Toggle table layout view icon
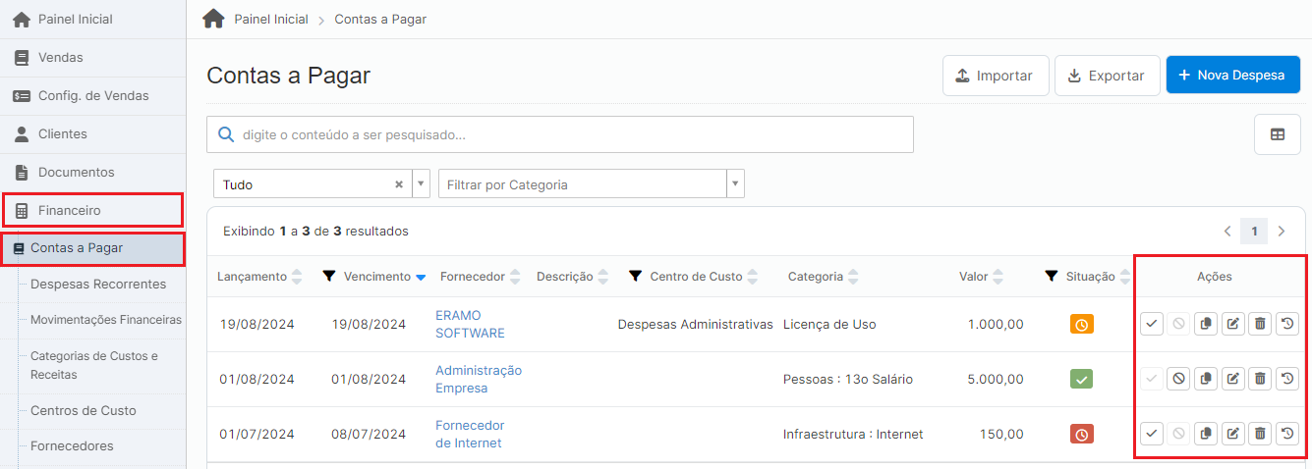1312x469 pixels. point(1278,134)
